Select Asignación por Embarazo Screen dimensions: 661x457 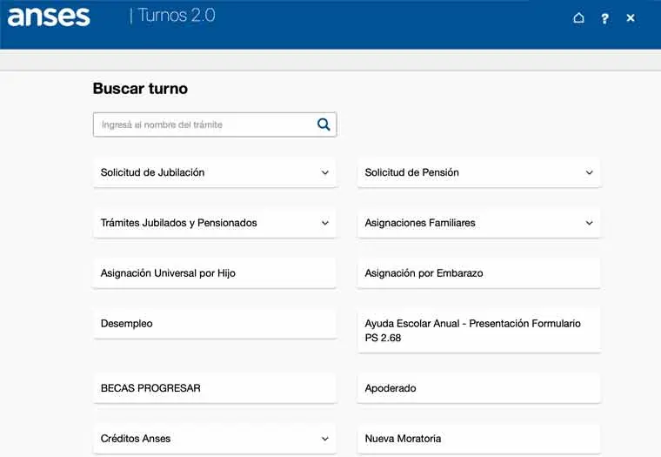[x=479, y=273]
